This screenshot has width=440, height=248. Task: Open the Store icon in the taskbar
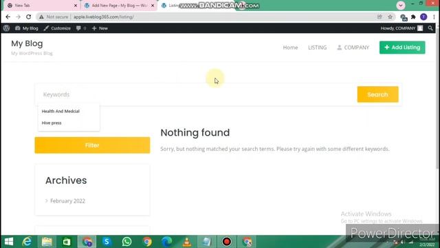pos(67,242)
